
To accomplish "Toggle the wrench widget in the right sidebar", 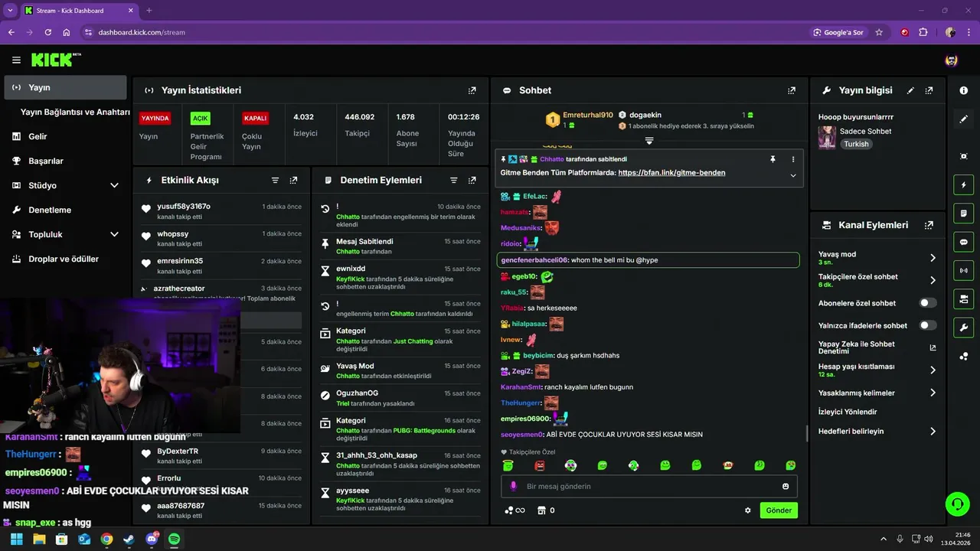I will pos(964,328).
